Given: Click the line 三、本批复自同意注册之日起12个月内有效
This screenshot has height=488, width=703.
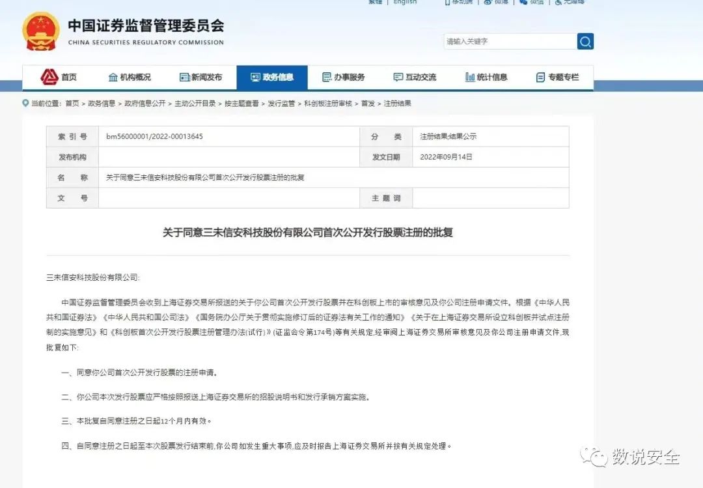Looking at the screenshot, I should [x=136, y=421].
